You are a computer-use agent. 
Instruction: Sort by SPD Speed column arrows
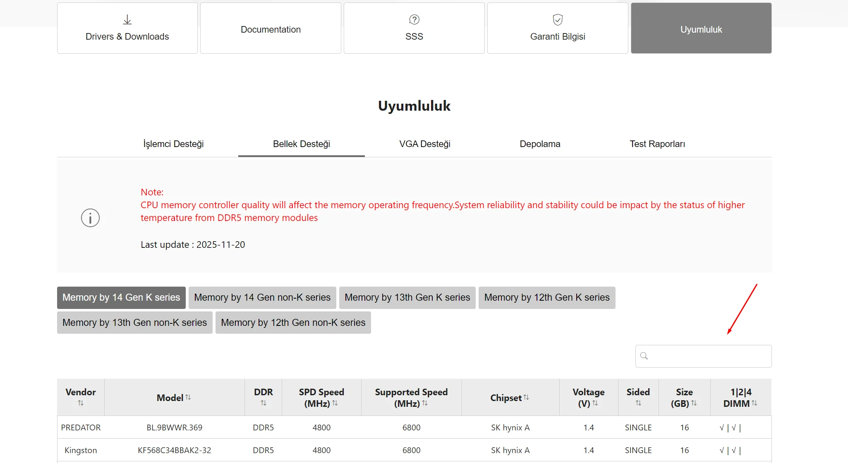point(335,403)
